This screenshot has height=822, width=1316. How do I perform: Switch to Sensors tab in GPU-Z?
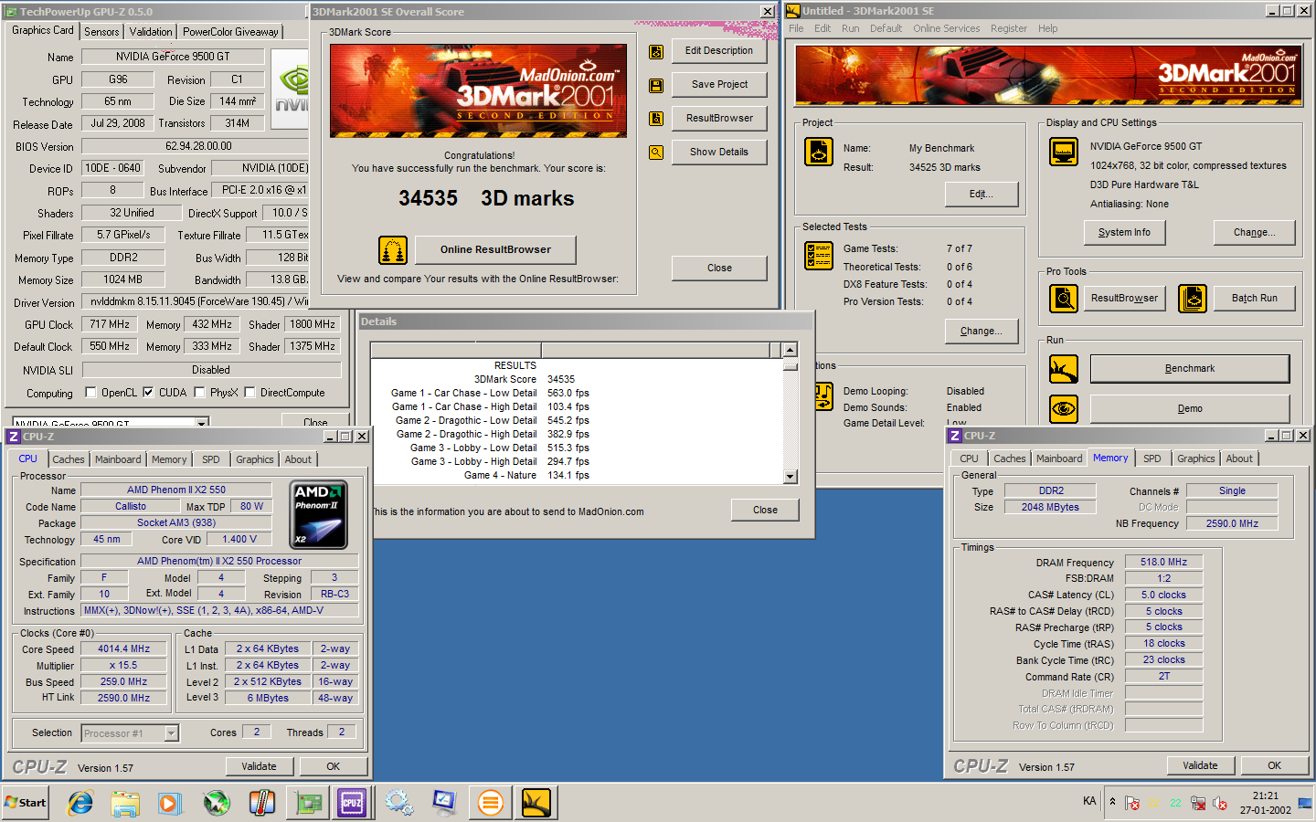click(x=101, y=32)
